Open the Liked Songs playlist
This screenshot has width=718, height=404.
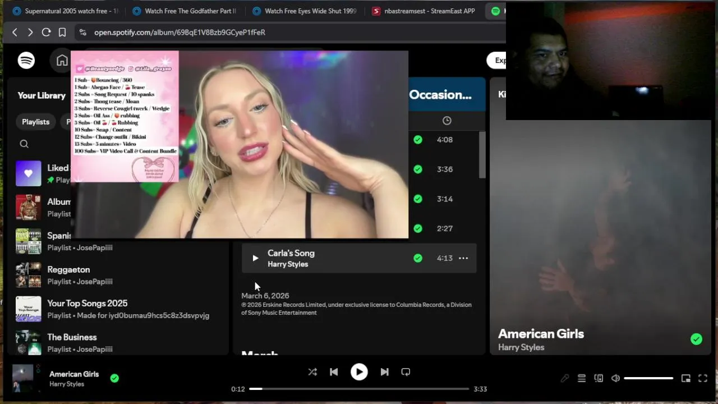coord(44,173)
